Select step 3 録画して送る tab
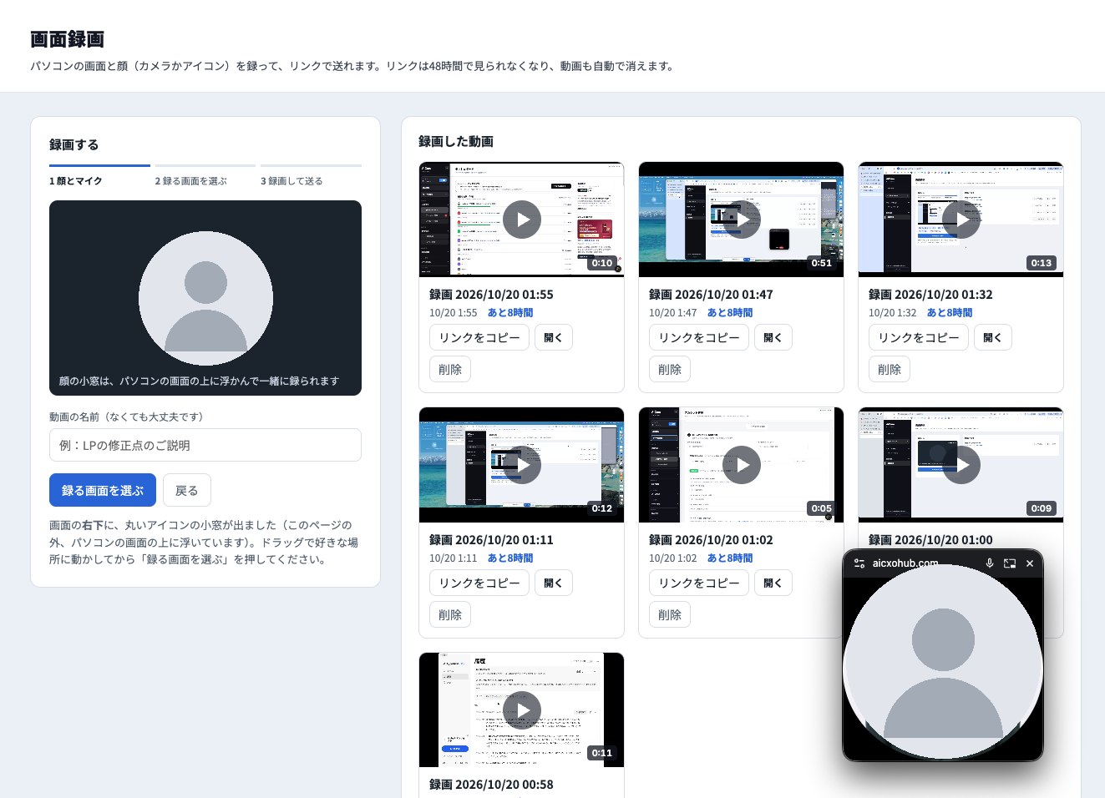 pos(311,175)
